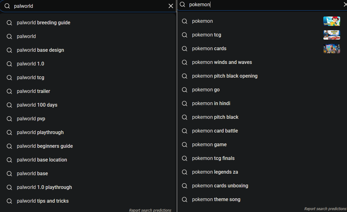347x212 pixels.
Task: Clear the palworld search box with X
Action: point(171,6)
